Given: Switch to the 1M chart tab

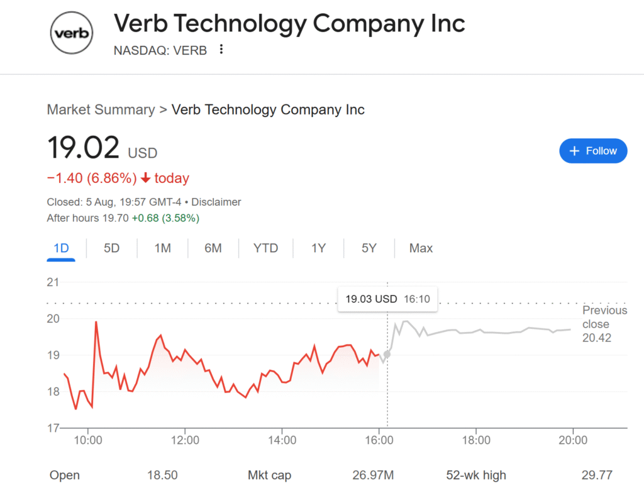Looking at the screenshot, I should coord(162,248).
